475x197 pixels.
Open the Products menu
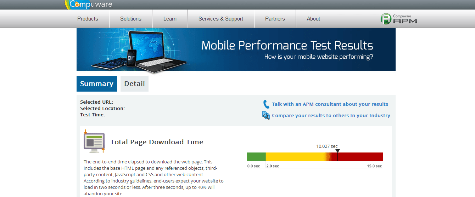pyautogui.click(x=88, y=19)
